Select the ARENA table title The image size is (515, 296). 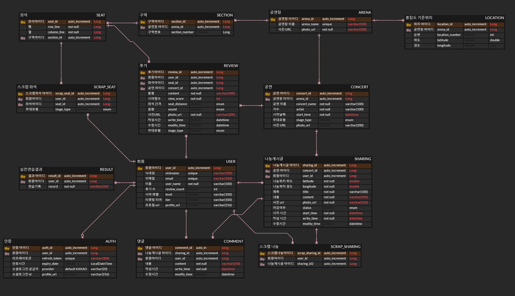click(364, 12)
